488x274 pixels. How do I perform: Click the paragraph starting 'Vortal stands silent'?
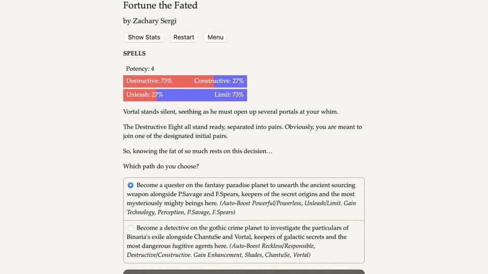(x=231, y=112)
